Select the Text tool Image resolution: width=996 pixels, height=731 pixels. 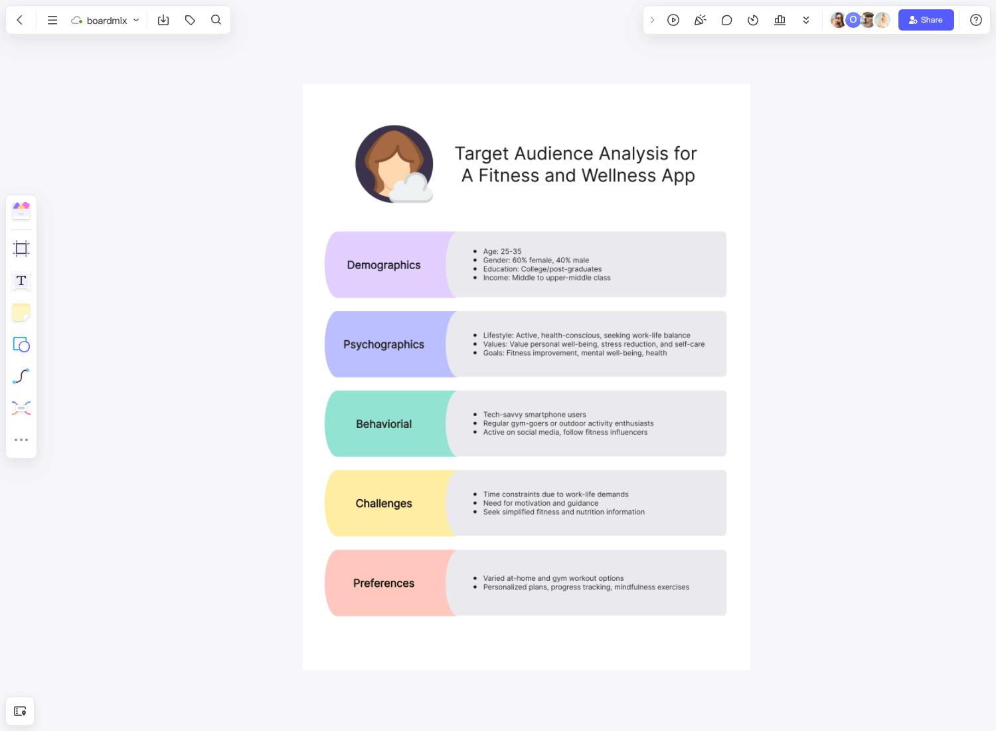coord(21,280)
